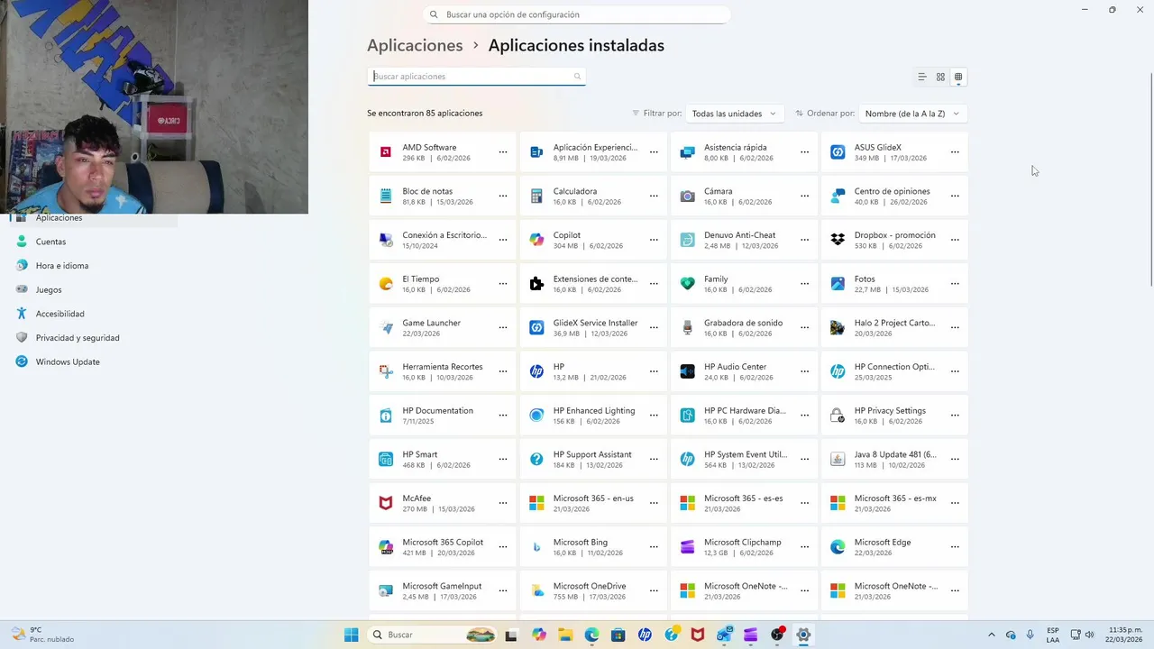Click the Cámara app icon
1154x649 pixels.
click(687, 196)
